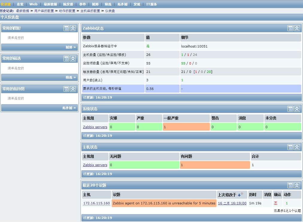Click the 1m 19s duration value
The image size is (303, 222).
pyautogui.click(x=255, y=203)
